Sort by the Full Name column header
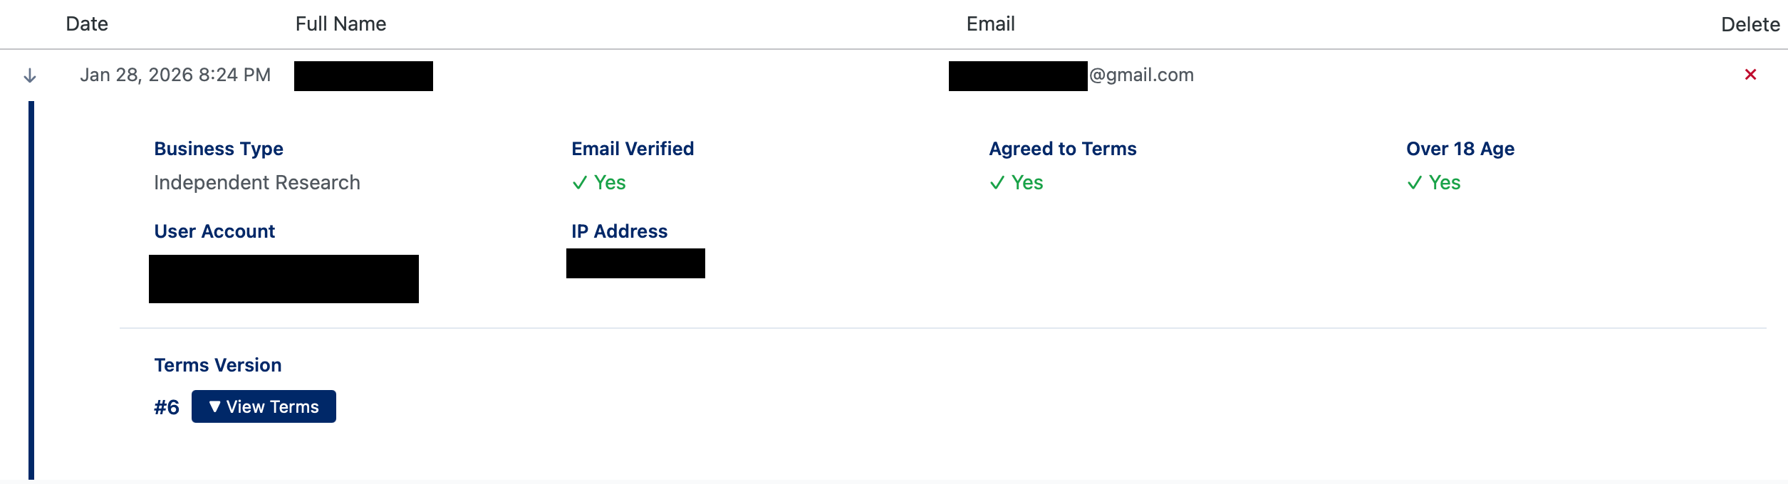The width and height of the screenshot is (1788, 484). (341, 24)
